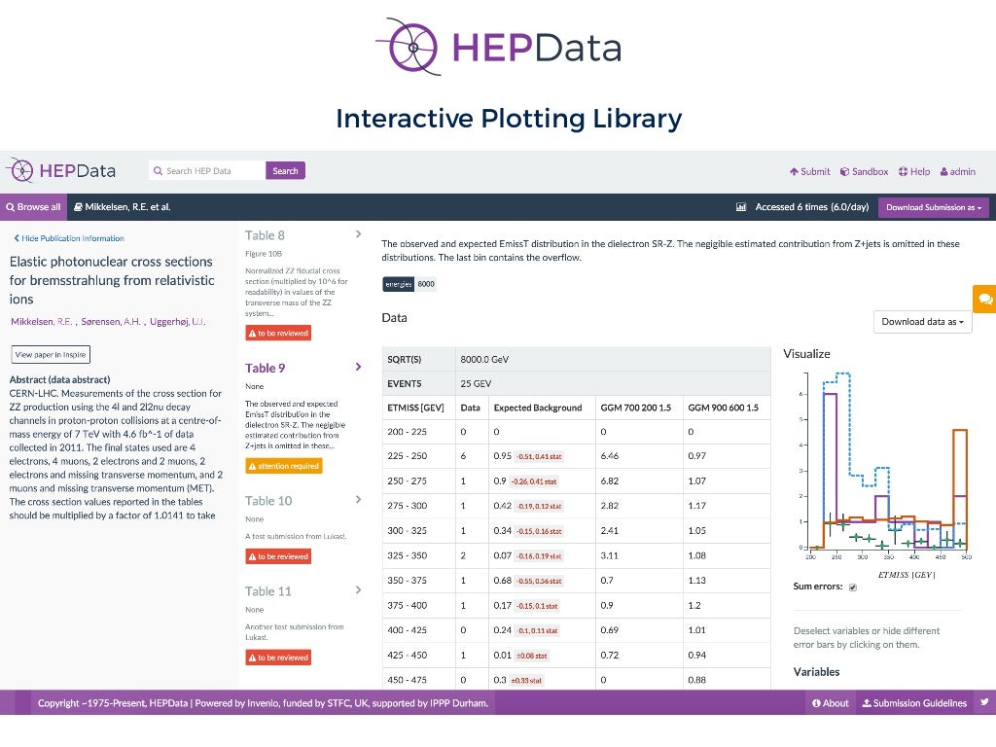Open the Sandbox menu item

(x=864, y=171)
